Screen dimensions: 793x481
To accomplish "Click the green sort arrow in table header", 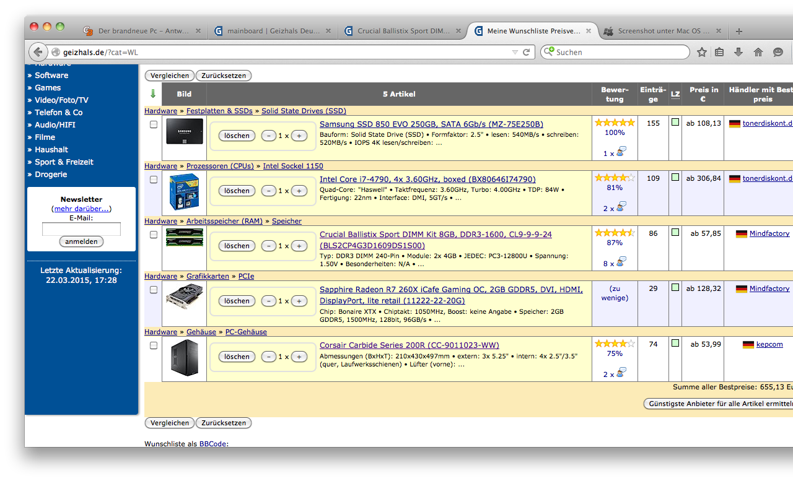I will [x=153, y=94].
